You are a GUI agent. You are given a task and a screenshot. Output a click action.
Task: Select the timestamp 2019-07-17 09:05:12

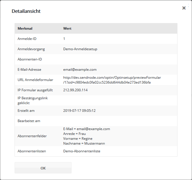click(x=79, y=111)
